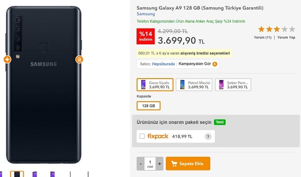Image resolution: width=301 pixels, height=177 pixels.
Task: Decrease quantity with the minus stepper
Action: 141,164
